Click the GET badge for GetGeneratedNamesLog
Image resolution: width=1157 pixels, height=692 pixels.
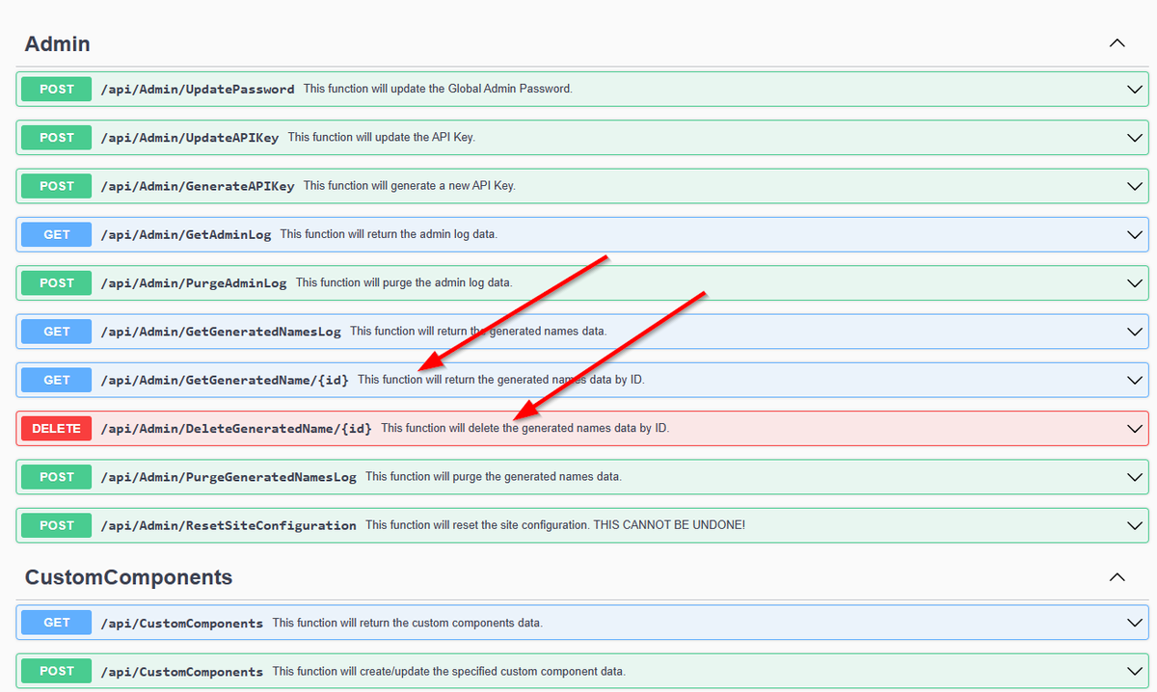tap(57, 332)
